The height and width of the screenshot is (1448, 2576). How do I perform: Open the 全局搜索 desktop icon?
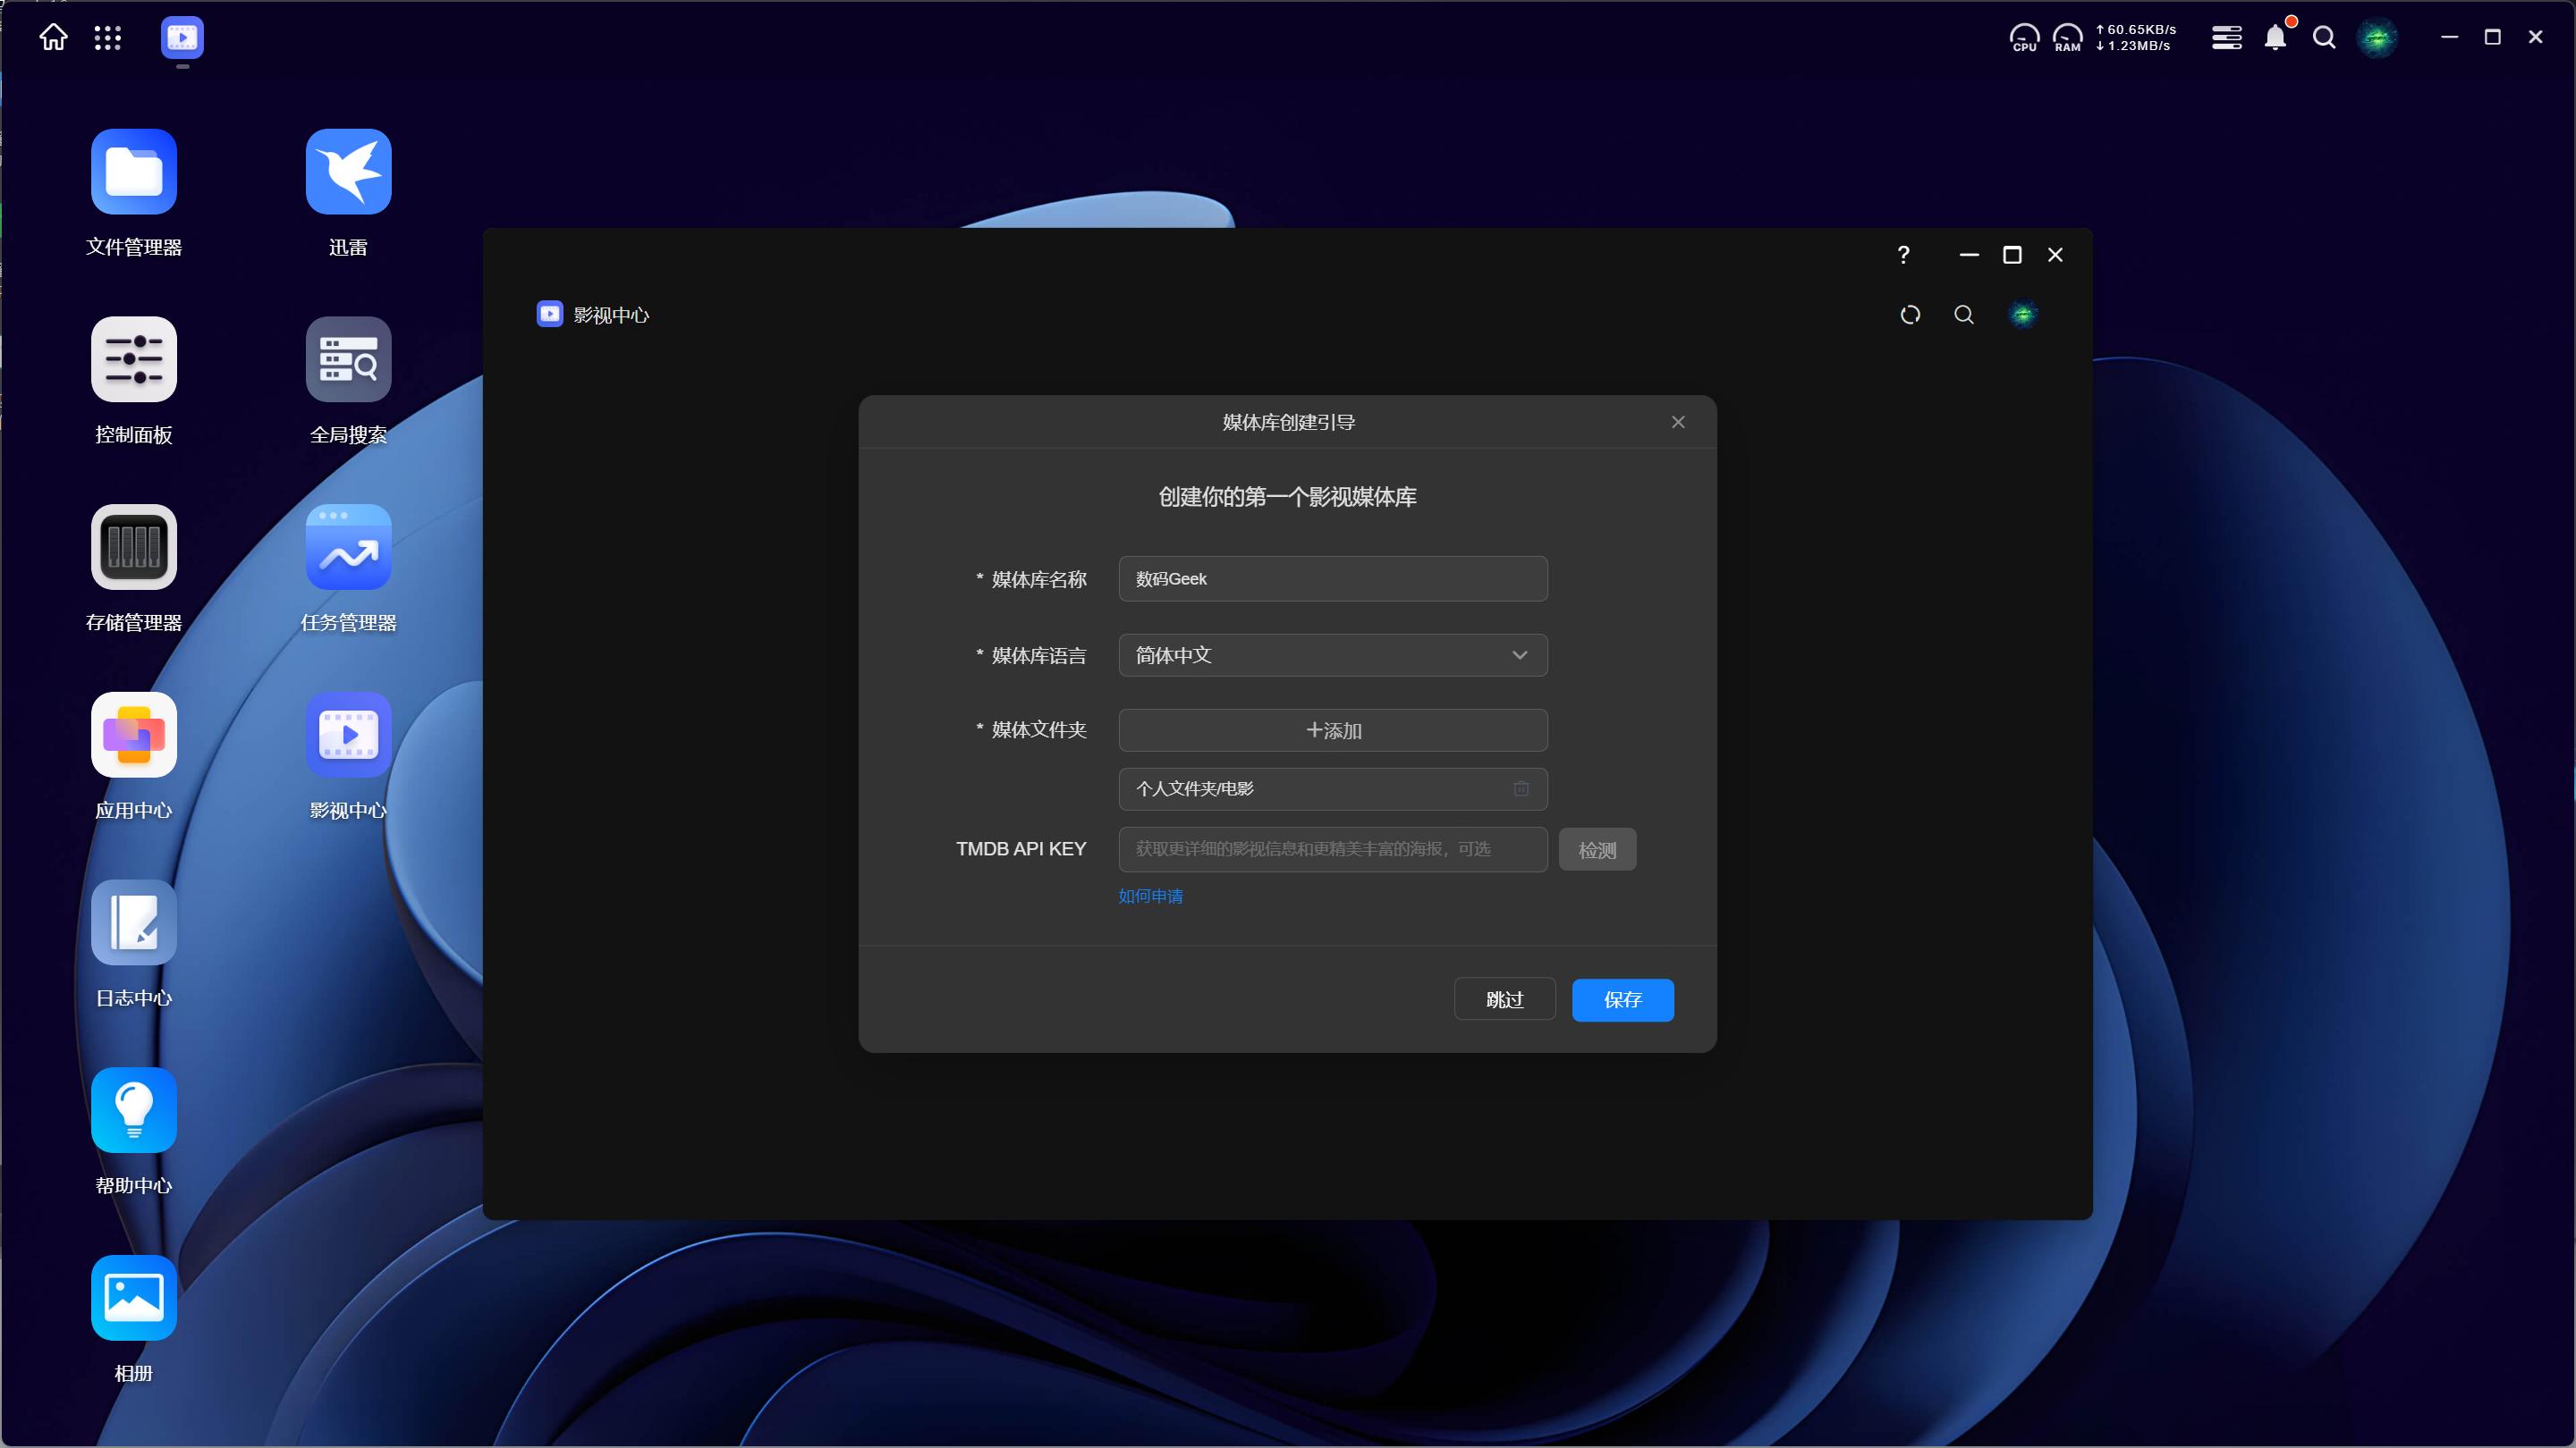pyautogui.click(x=348, y=359)
